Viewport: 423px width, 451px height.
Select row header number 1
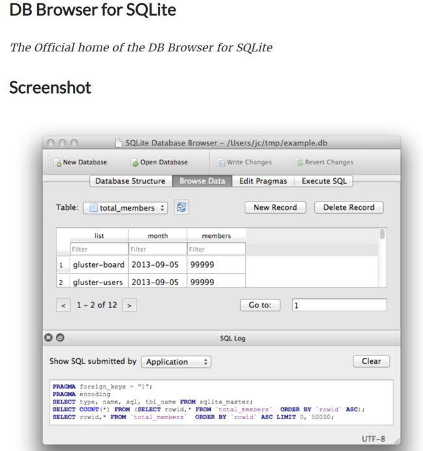pos(63,264)
